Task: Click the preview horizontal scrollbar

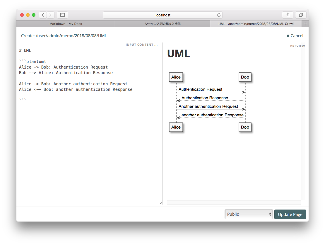Action: [x=234, y=202]
